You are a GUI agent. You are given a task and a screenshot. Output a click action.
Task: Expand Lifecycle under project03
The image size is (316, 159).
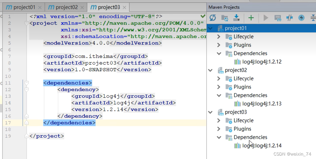(219, 121)
